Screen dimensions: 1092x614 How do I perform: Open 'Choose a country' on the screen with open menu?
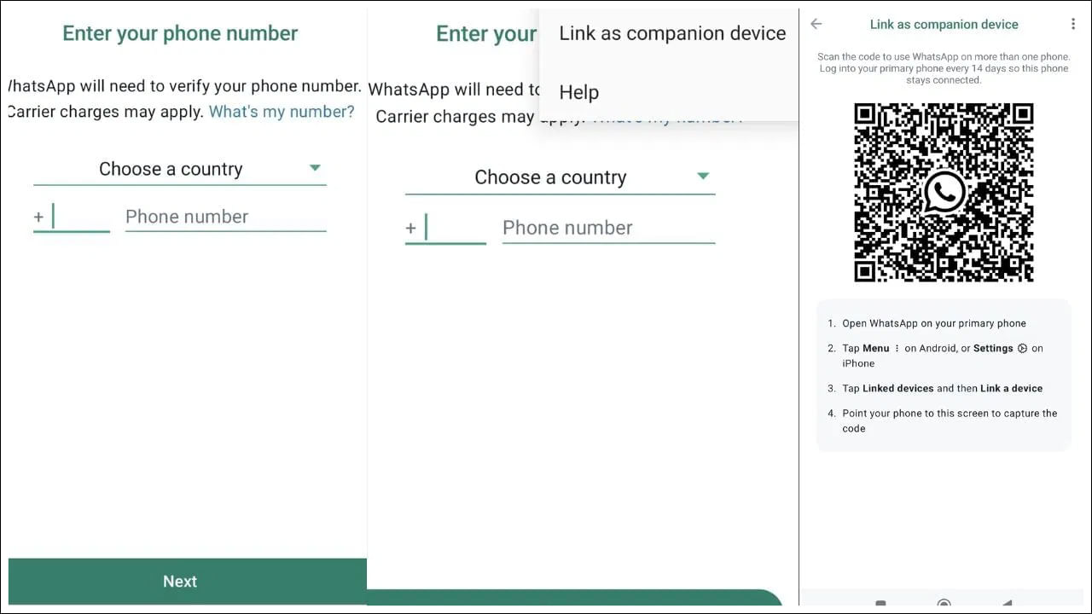560,177
